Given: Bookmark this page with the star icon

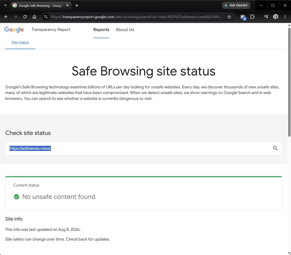Looking at the screenshot, I should 229,17.
